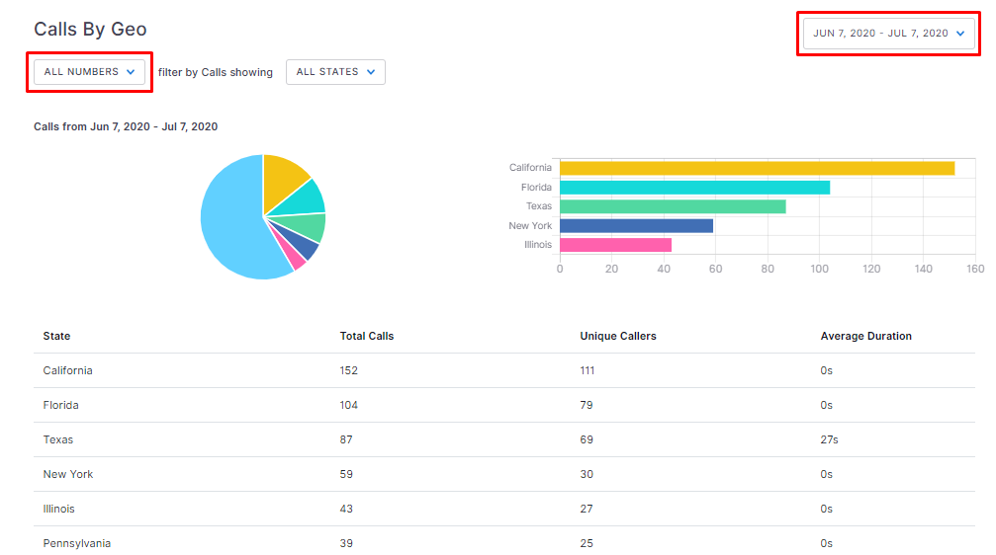Click the 152 total calls value

click(x=349, y=370)
